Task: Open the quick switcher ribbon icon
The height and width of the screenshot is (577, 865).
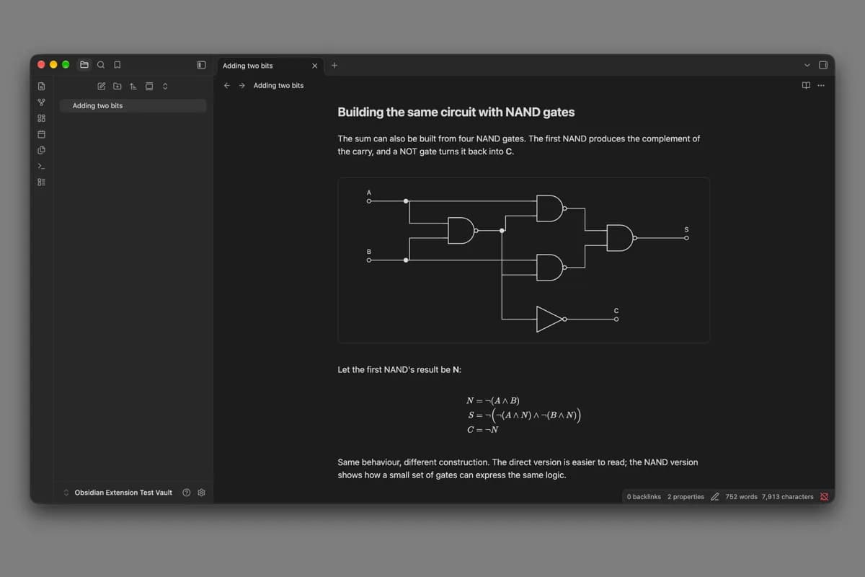Action: coord(41,86)
